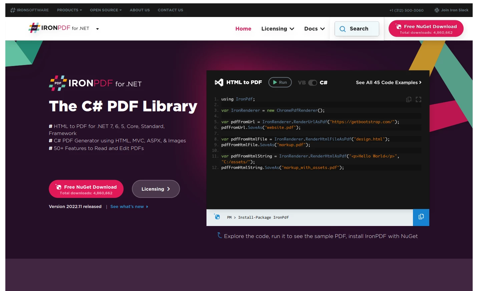
Task: Copy the code sample with copy icon
Action: (x=409, y=99)
